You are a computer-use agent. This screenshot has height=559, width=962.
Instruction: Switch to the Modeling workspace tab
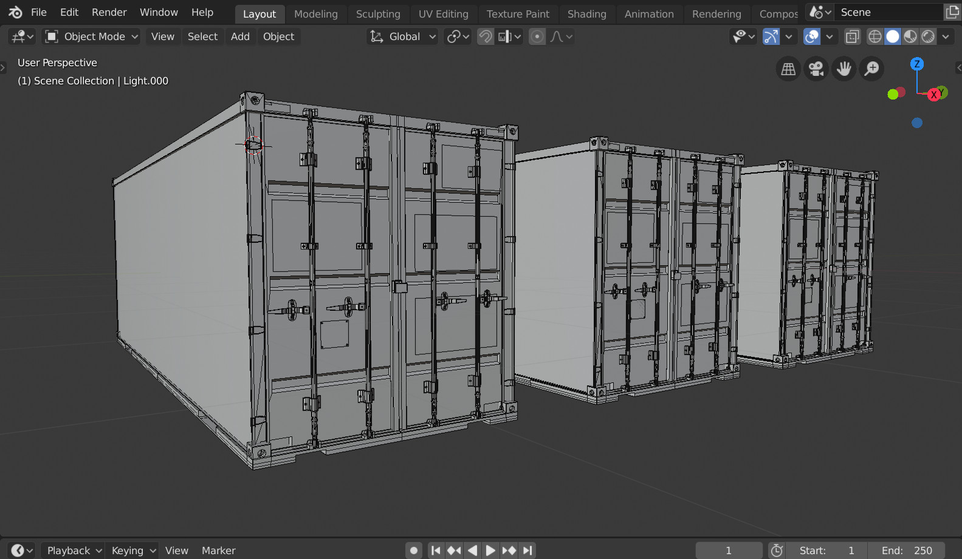[316, 14]
